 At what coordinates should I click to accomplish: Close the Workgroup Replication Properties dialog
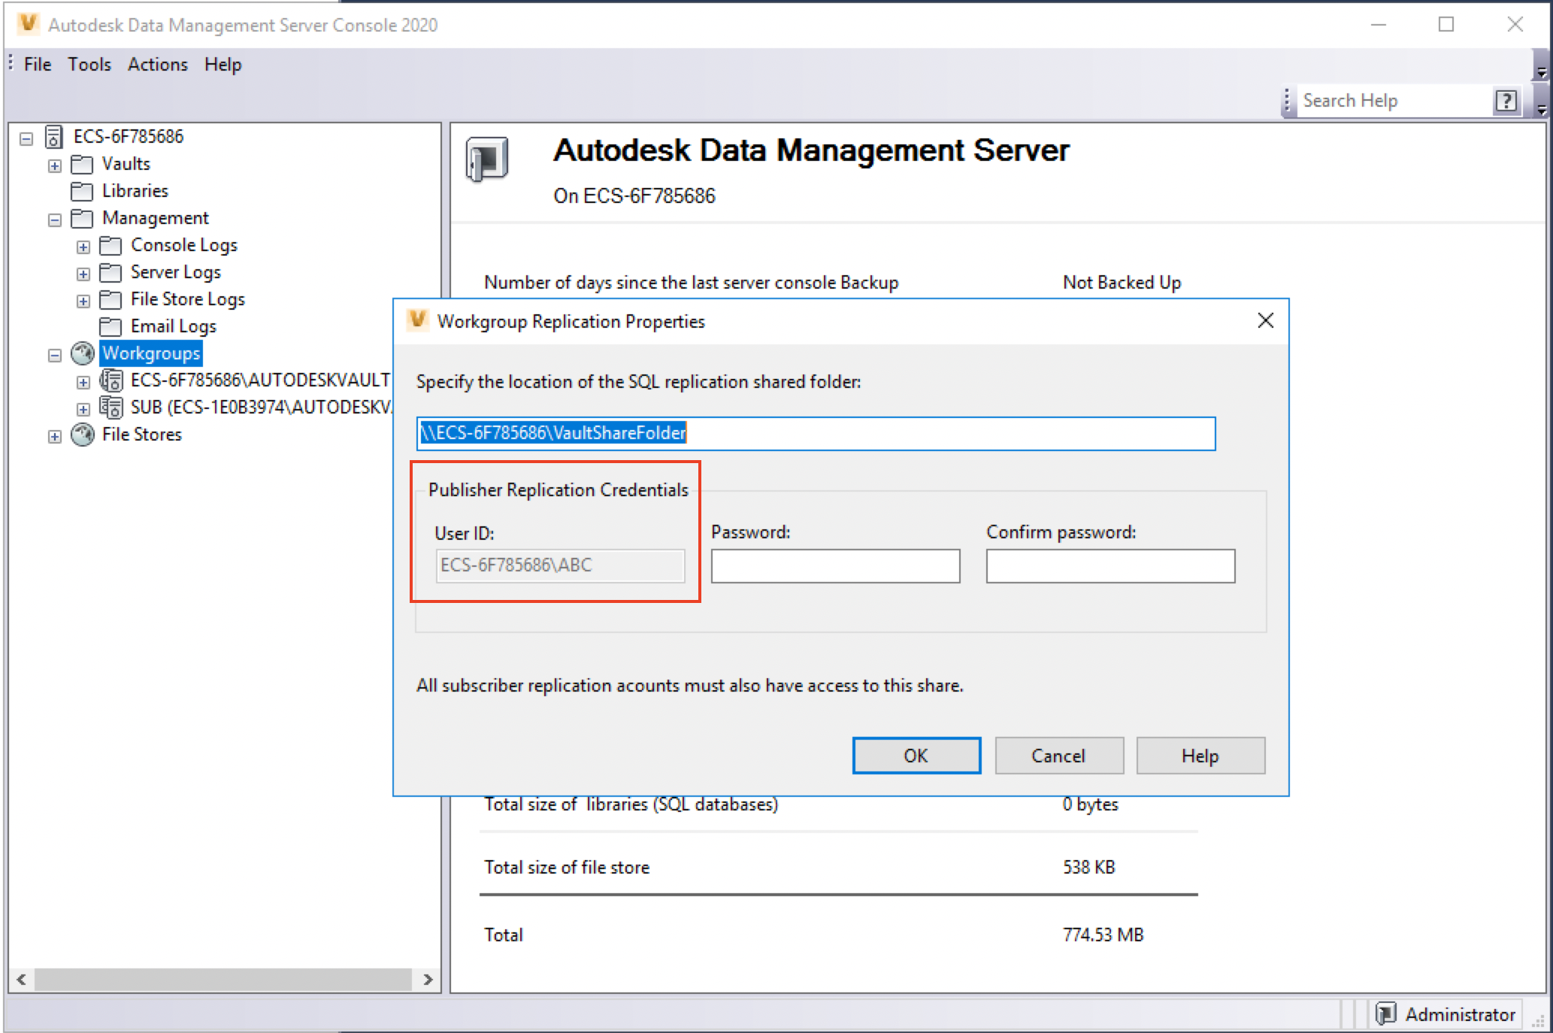click(1265, 321)
